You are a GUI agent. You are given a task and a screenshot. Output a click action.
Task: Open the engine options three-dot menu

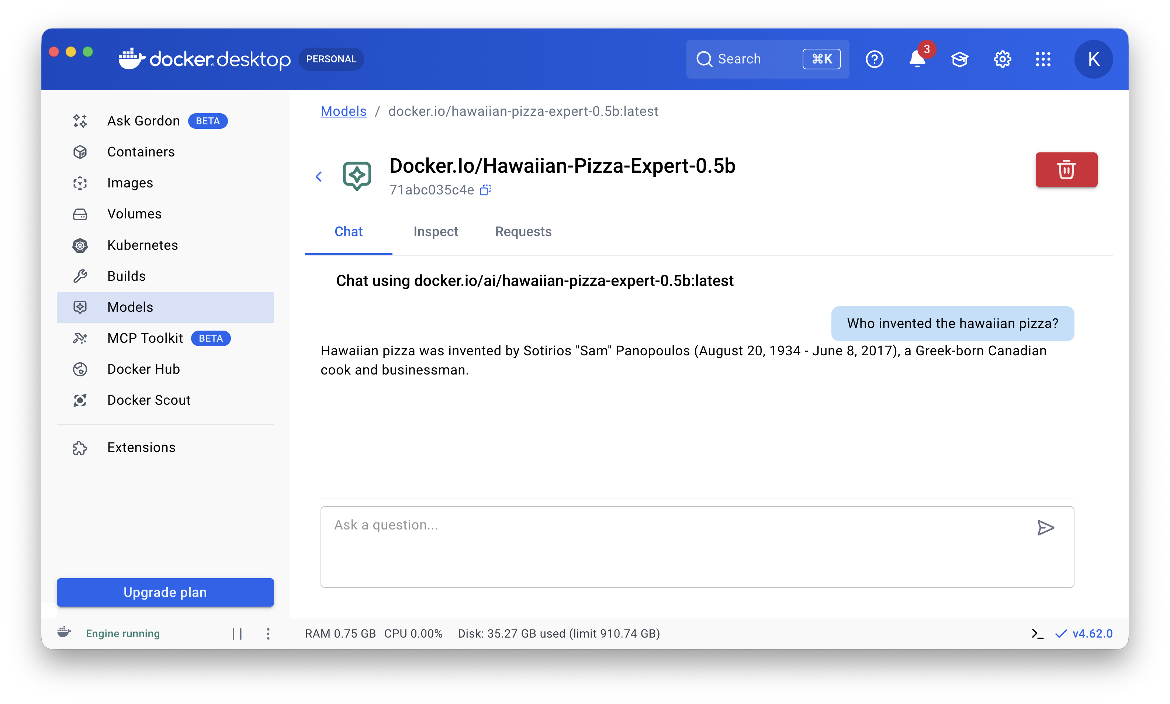268,634
